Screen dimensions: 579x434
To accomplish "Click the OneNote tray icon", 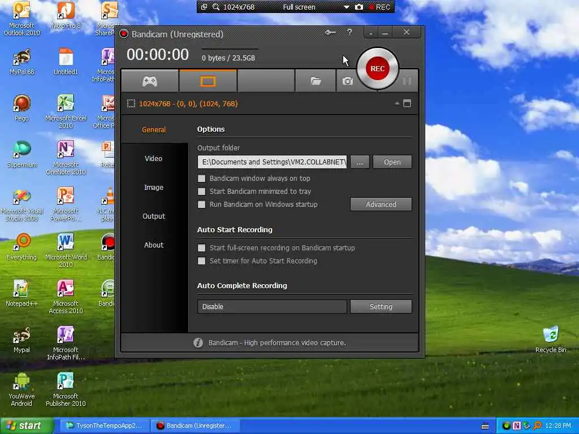I will click(517, 426).
